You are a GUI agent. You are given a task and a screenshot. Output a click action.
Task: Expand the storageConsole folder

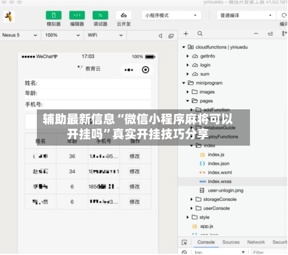pyautogui.click(x=191, y=200)
